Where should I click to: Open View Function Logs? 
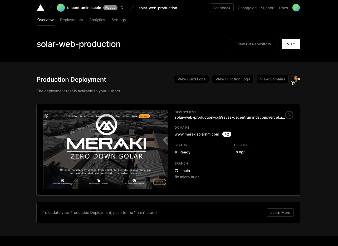point(233,79)
